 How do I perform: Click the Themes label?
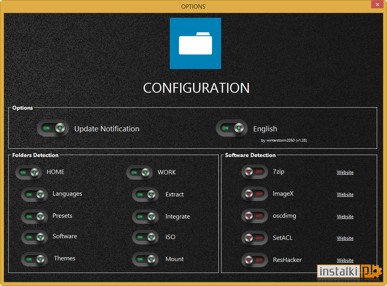[x=65, y=258]
